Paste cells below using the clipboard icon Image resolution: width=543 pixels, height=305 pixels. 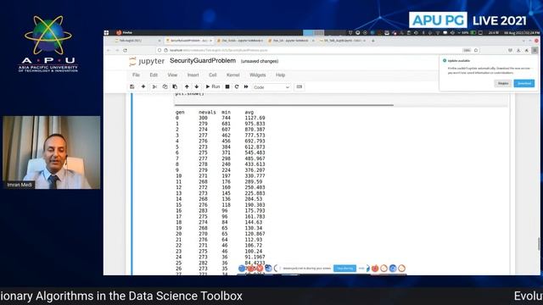[175, 86]
